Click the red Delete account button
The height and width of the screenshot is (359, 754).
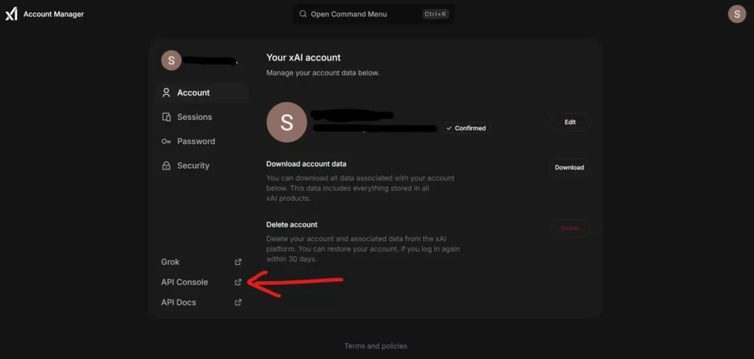(570, 228)
